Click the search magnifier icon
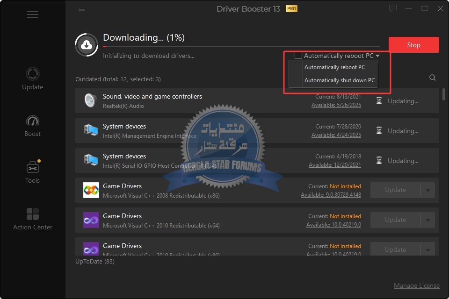The height and width of the screenshot is (299, 449). [433, 78]
